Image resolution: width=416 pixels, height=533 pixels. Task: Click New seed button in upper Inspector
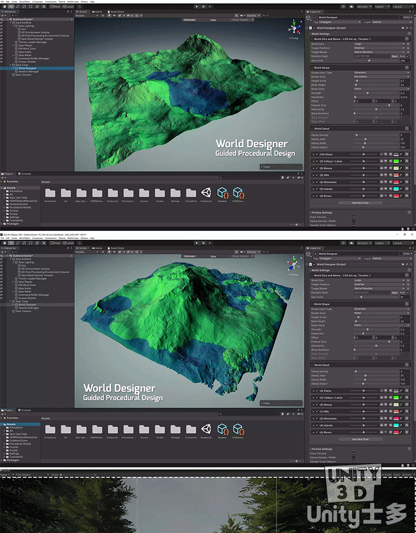click(394, 56)
